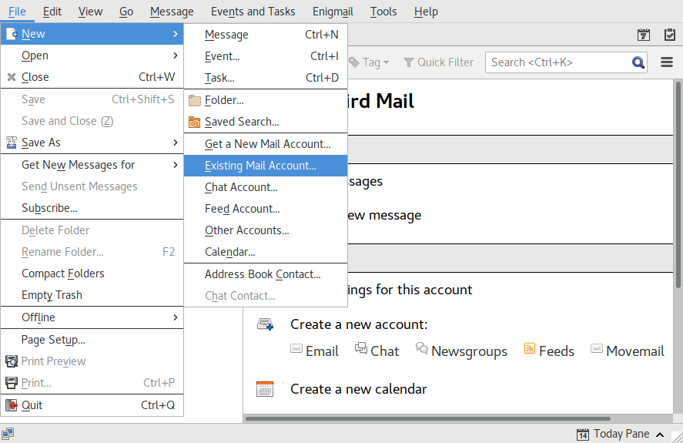Select Existing Mail Account menu item

click(260, 166)
